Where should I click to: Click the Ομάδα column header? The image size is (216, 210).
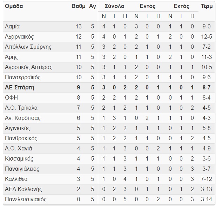tap(14, 6)
